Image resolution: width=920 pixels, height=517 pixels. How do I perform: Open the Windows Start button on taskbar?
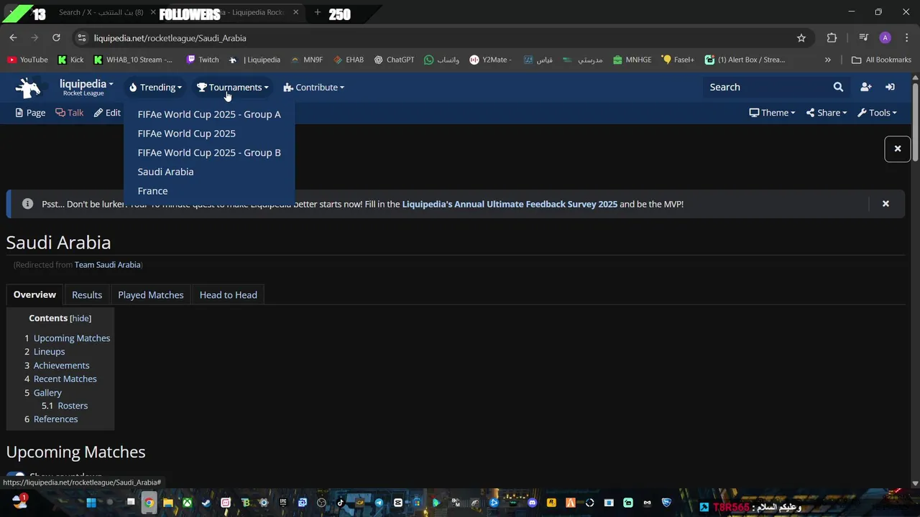point(91,503)
